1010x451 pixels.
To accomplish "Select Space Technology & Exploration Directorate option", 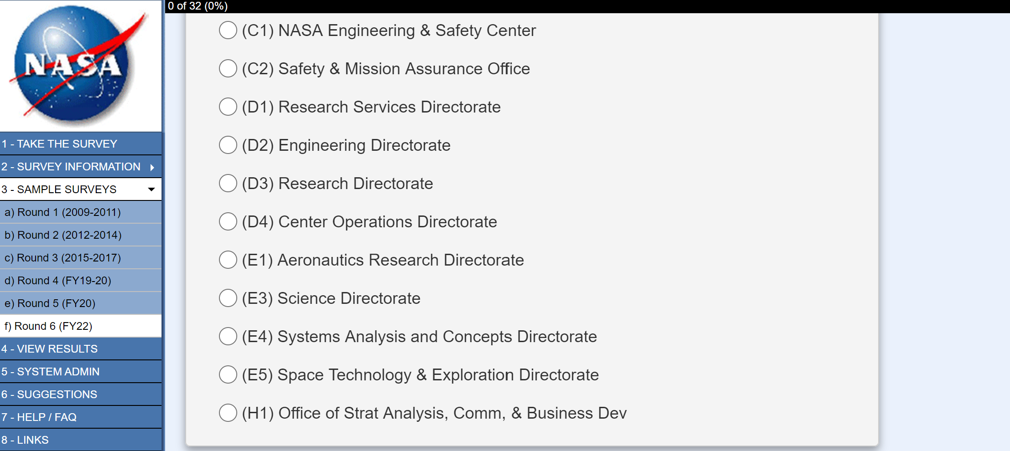I will tap(228, 375).
